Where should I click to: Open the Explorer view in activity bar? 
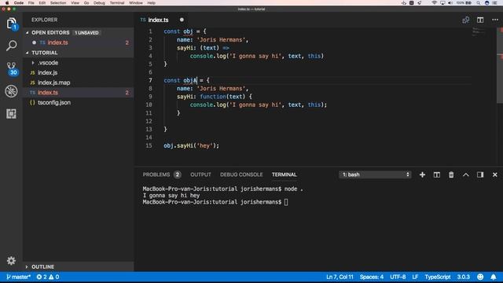click(11, 24)
